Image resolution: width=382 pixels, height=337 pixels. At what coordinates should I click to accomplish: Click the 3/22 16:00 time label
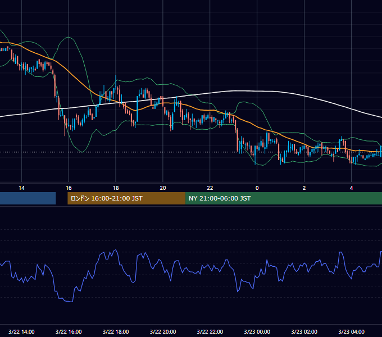[69, 331]
